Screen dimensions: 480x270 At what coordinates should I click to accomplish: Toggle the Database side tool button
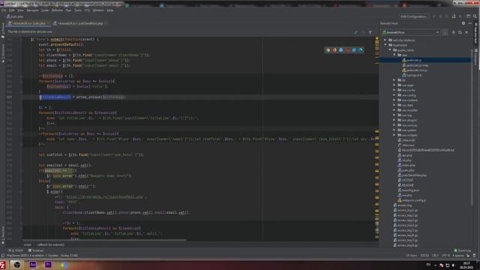tap(475, 57)
